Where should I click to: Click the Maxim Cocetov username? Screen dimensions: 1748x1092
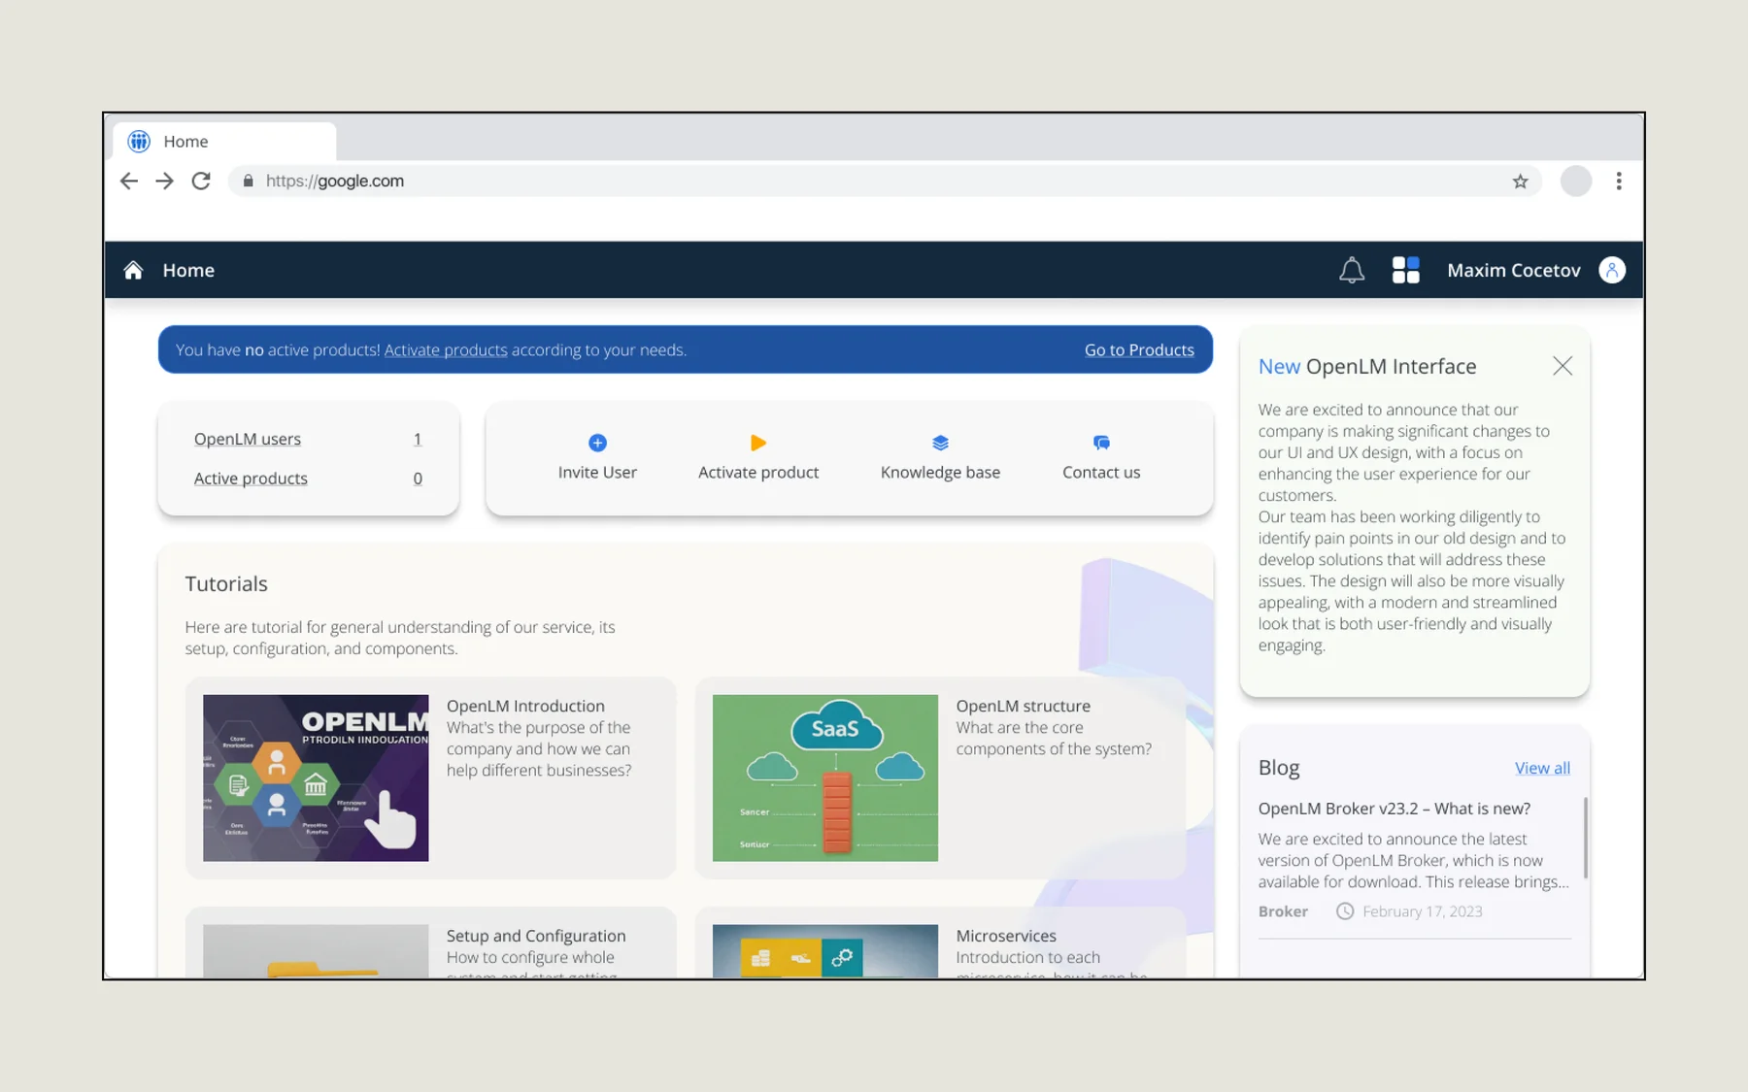click(1514, 271)
